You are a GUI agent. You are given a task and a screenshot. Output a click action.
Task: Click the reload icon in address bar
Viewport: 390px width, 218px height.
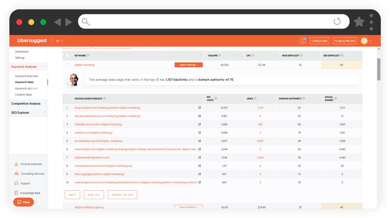[x=337, y=21]
